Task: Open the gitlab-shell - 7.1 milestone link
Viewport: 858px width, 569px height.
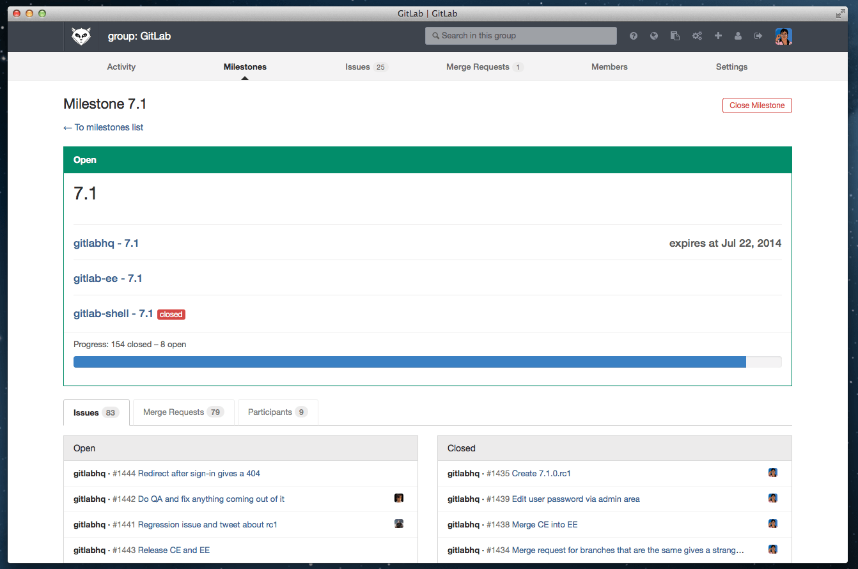Action: [x=113, y=314]
